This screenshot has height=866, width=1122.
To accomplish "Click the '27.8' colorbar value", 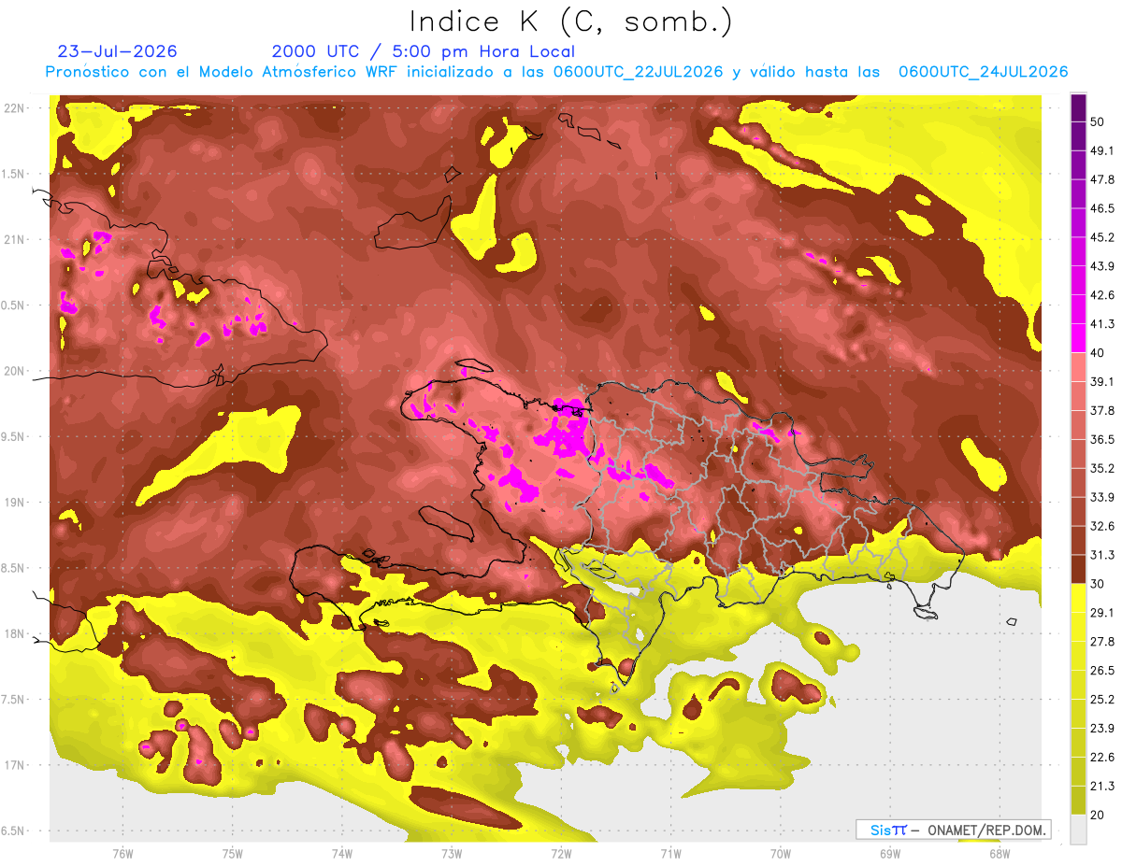I will (1102, 641).
